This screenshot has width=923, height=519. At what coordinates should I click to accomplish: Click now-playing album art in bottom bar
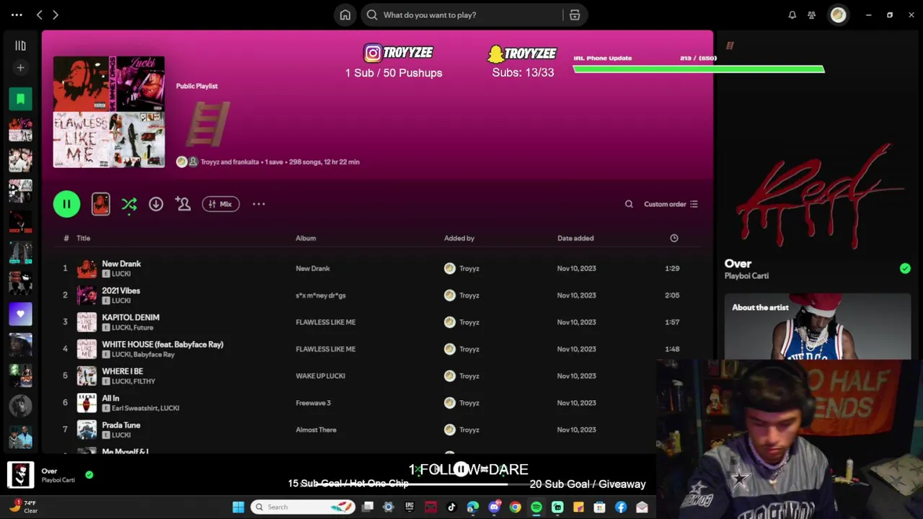pos(21,475)
